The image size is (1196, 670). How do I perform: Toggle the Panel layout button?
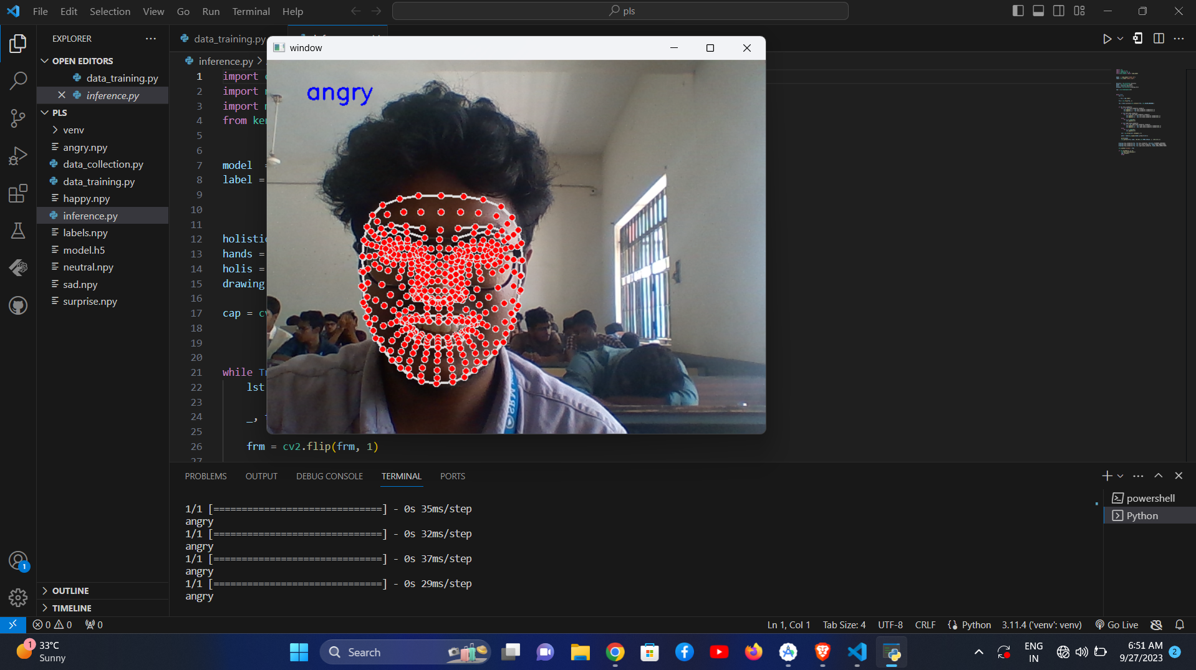click(x=1038, y=11)
